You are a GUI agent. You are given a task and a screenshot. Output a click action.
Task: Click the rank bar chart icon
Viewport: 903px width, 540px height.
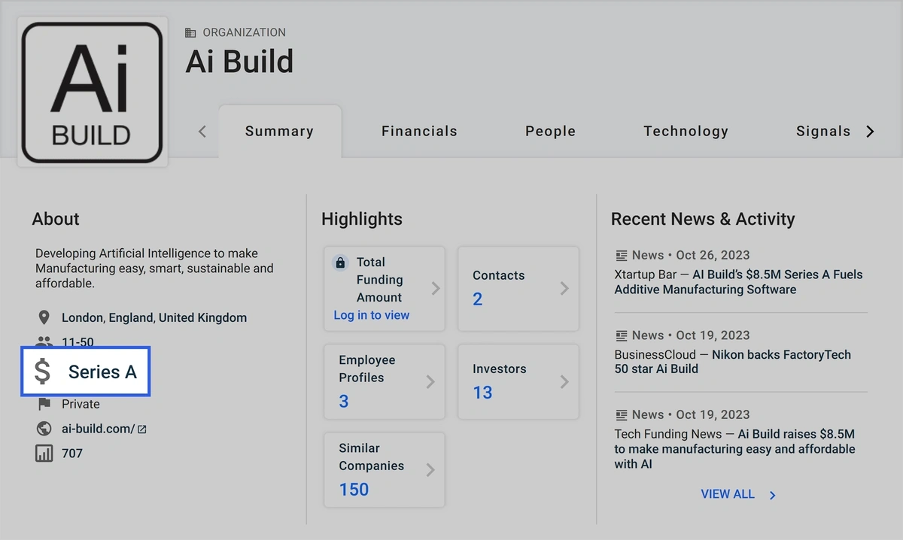[44, 454]
